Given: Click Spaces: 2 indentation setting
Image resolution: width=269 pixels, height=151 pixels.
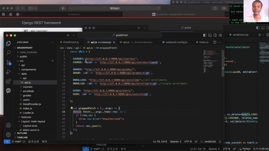Looking at the screenshot, I should 176,142.
